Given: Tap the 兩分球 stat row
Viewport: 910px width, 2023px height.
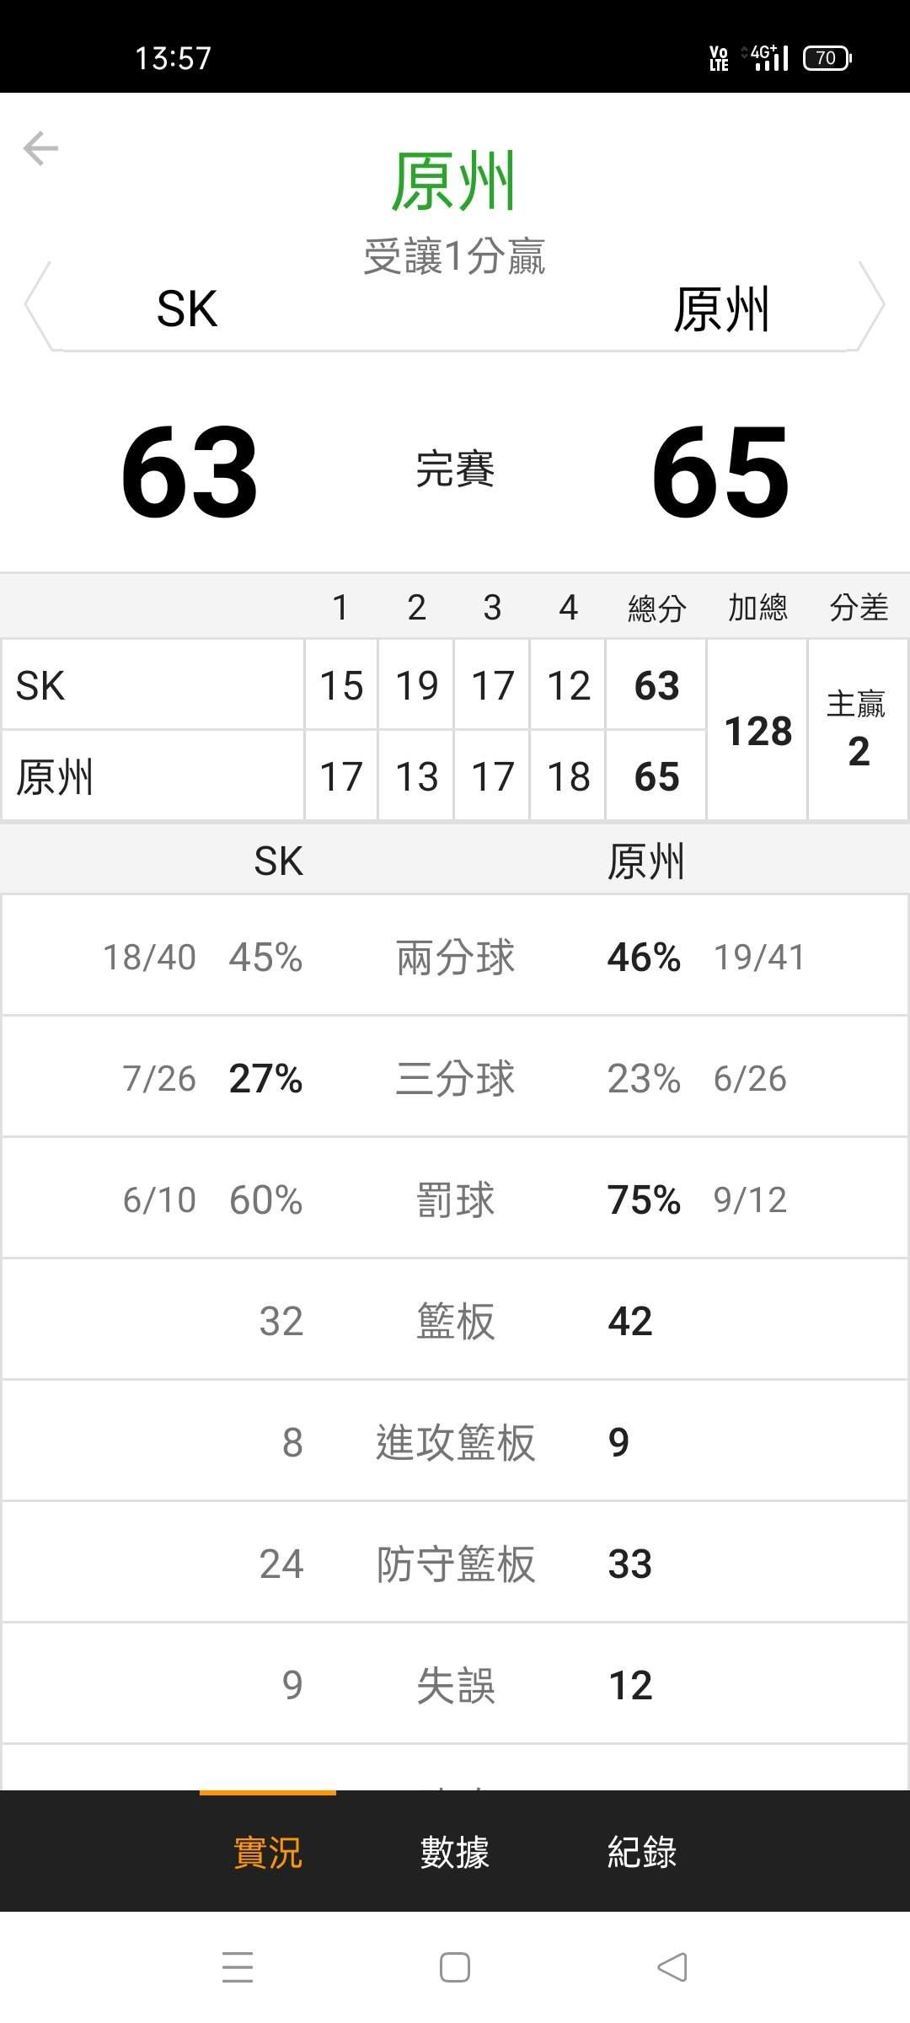Looking at the screenshot, I should (455, 957).
